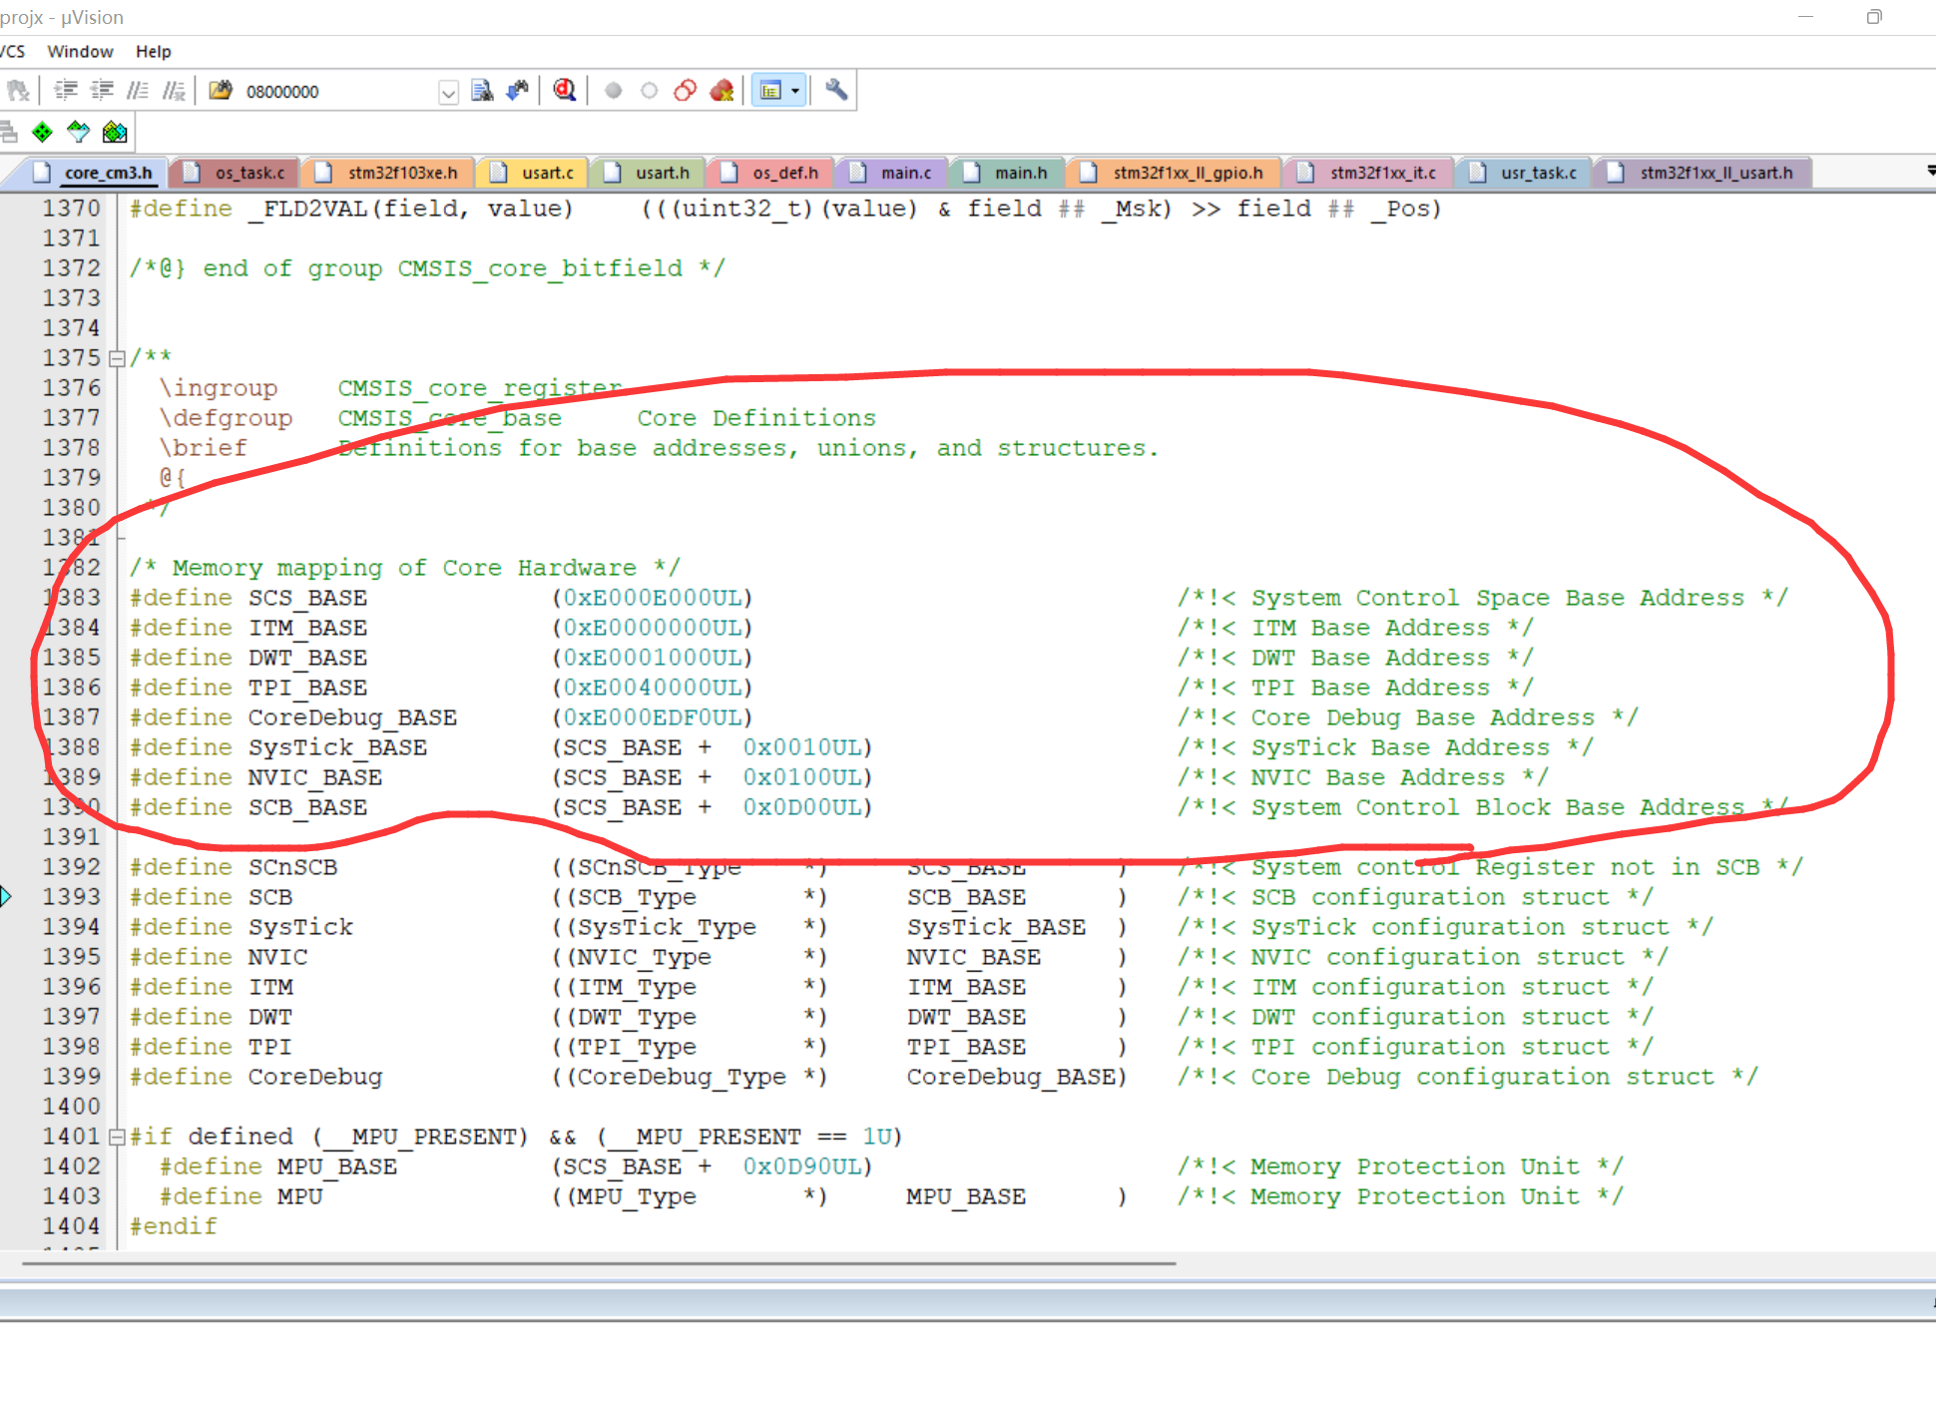Click SCnSCB on line 1392
The width and height of the screenshot is (1936, 1404).
292,867
